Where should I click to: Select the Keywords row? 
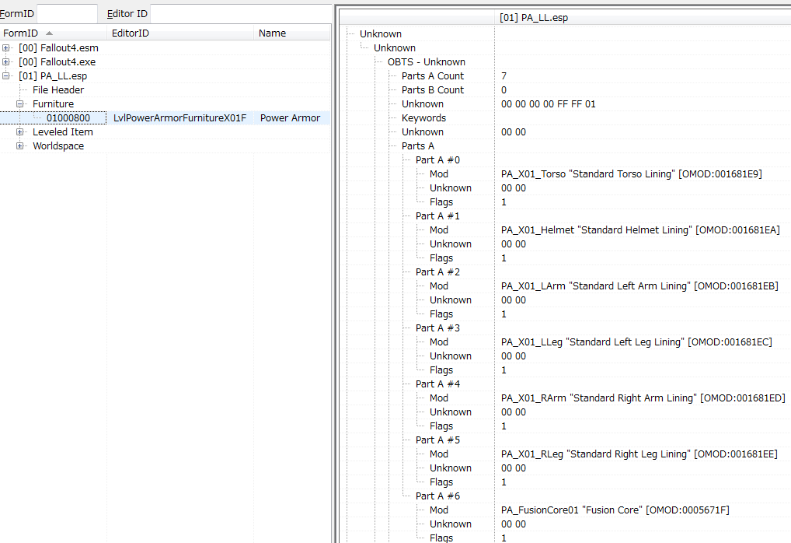[x=423, y=118]
